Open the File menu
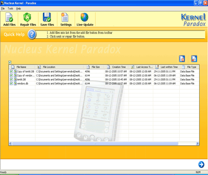208x175 pixels. 3,9
